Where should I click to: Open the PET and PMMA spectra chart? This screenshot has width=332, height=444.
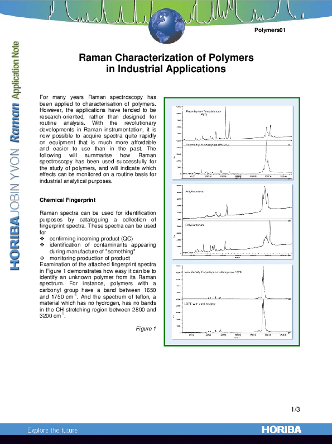point(232,143)
